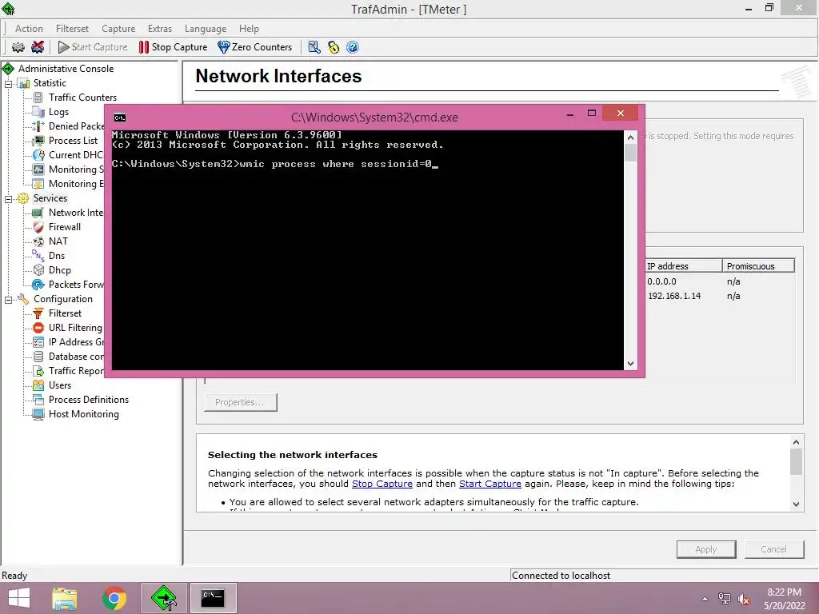
Task: Click the Statistic bar chart icon
Action: pos(23,83)
